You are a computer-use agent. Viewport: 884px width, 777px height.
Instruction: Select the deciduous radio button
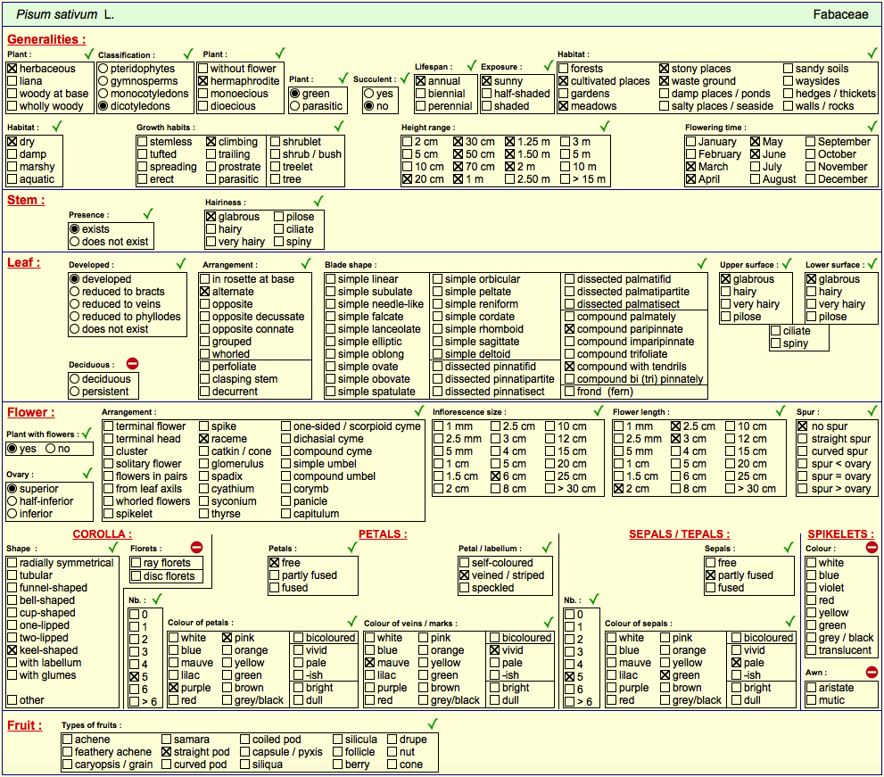[74, 379]
